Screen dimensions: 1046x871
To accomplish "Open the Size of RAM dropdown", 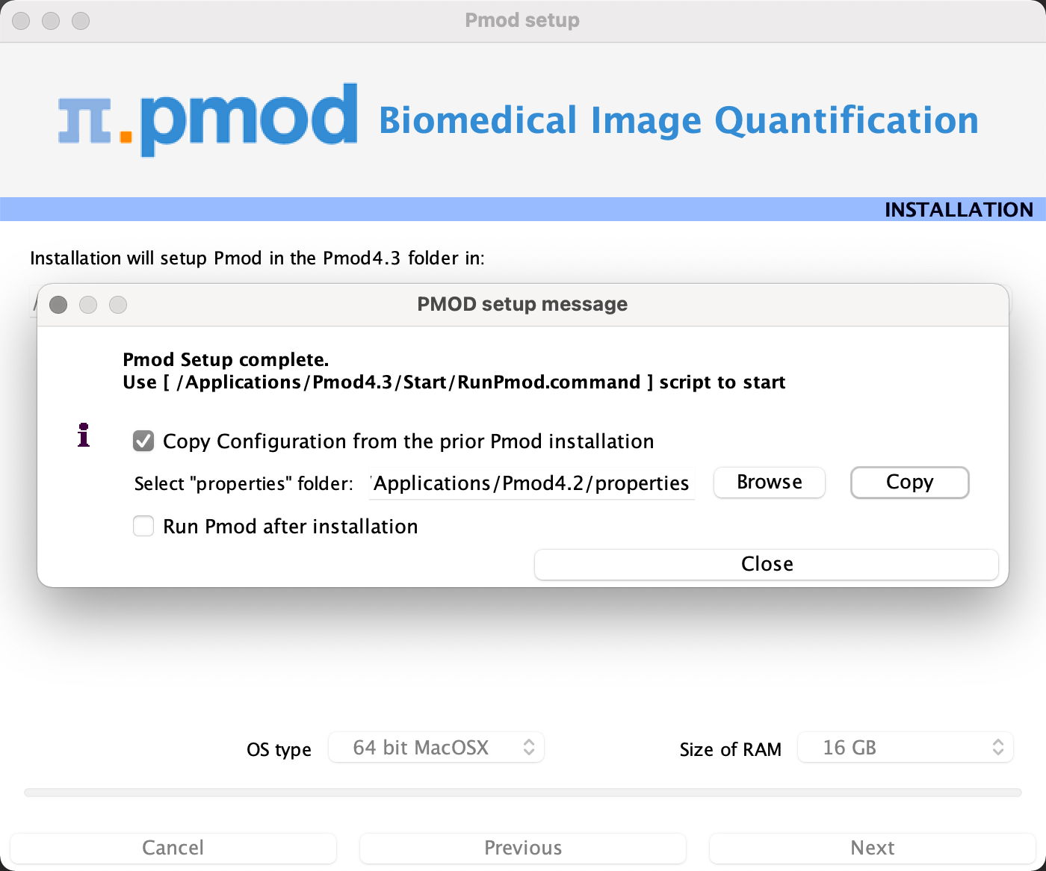I will [x=906, y=748].
